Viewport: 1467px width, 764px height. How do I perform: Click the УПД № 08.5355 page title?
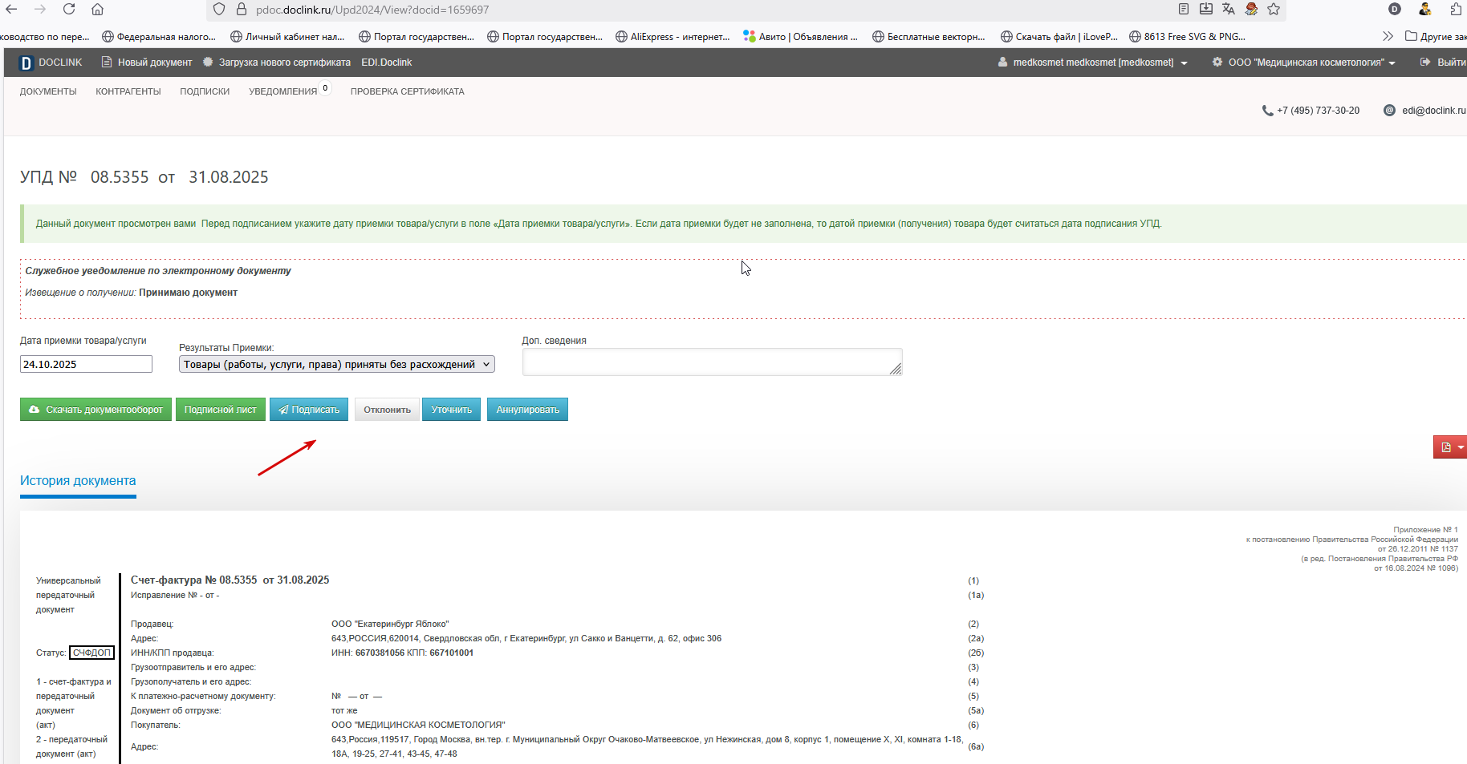point(144,177)
